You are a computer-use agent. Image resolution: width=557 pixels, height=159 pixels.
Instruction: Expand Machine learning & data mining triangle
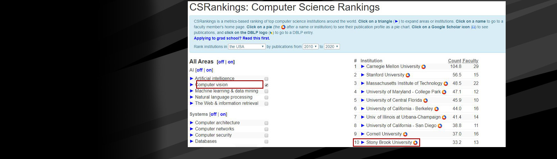[x=191, y=91]
